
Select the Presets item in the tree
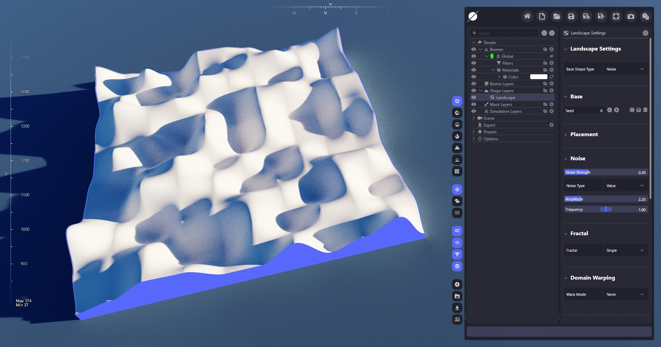pyautogui.click(x=490, y=132)
